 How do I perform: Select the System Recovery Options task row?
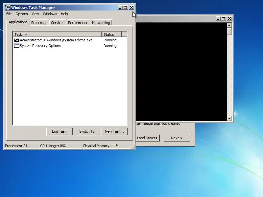(70, 46)
